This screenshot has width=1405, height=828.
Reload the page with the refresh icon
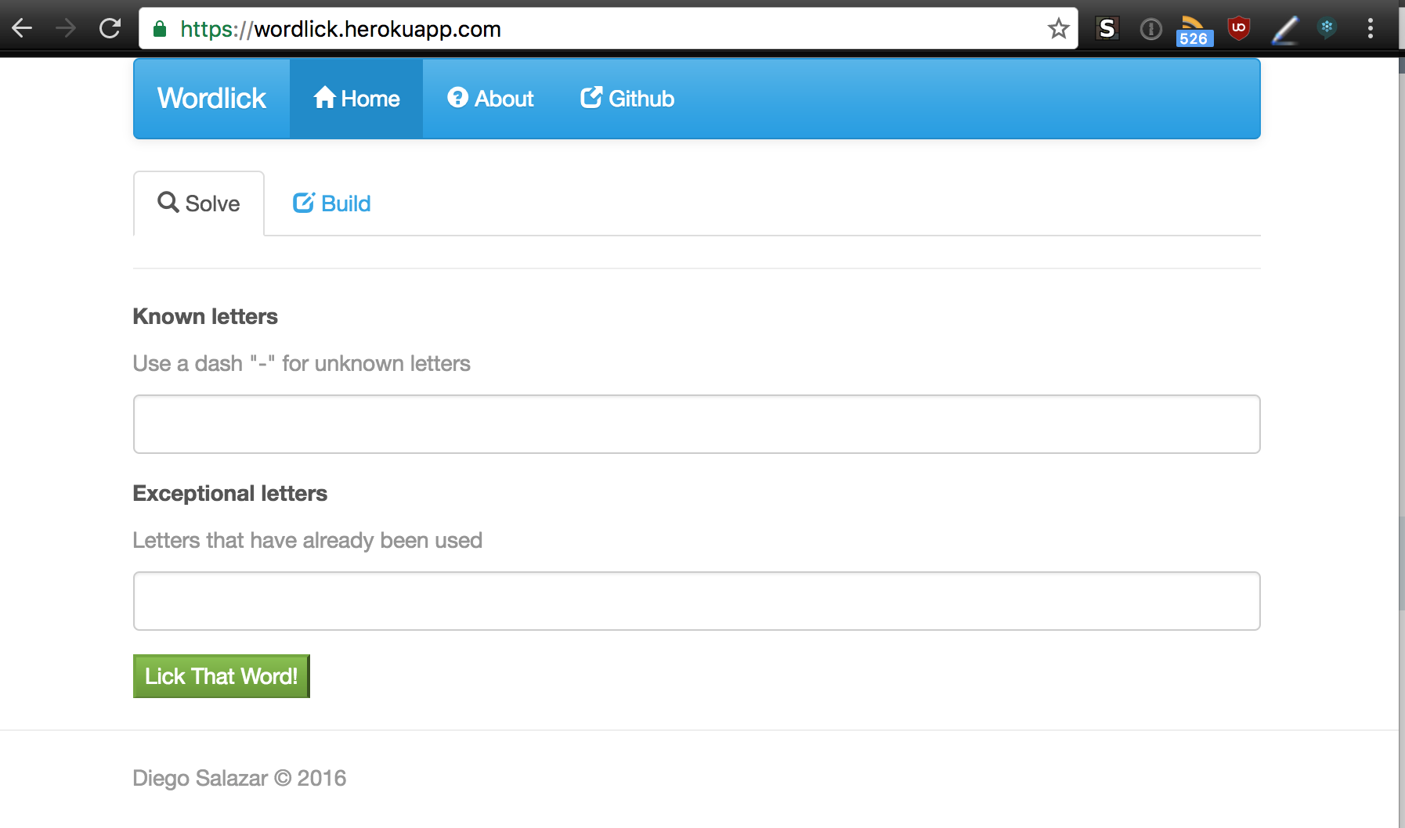click(x=110, y=29)
